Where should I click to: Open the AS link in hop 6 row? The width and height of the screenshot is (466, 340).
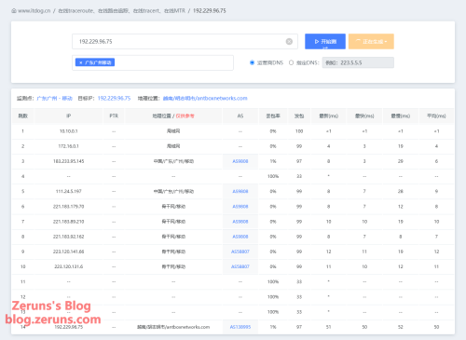(x=240, y=207)
